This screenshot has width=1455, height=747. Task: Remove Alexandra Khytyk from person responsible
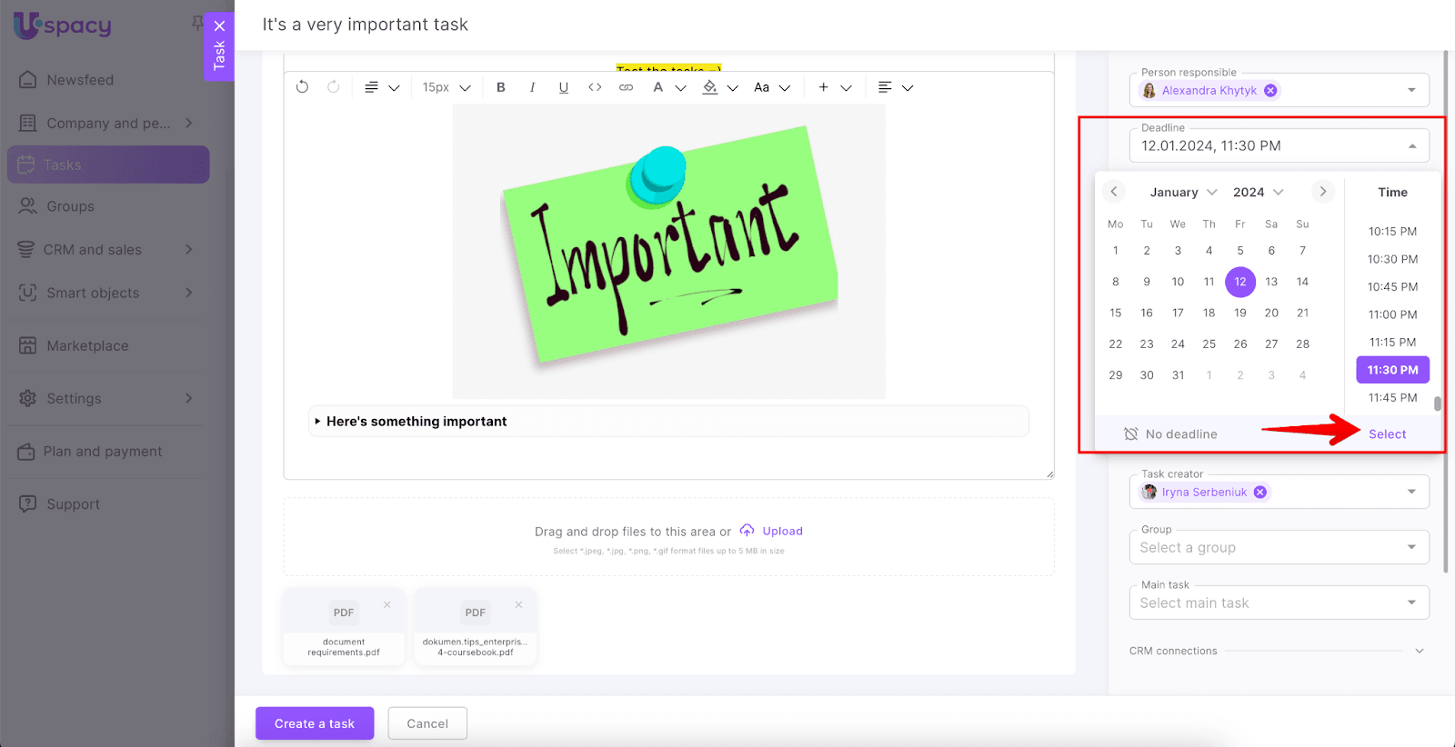(1270, 91)
